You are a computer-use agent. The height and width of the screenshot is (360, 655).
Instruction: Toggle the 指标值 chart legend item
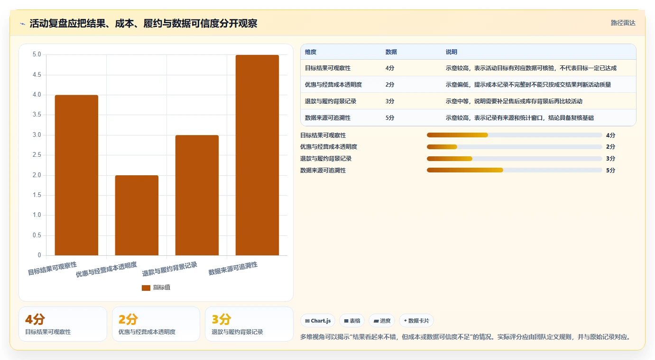tap(156, 288)
